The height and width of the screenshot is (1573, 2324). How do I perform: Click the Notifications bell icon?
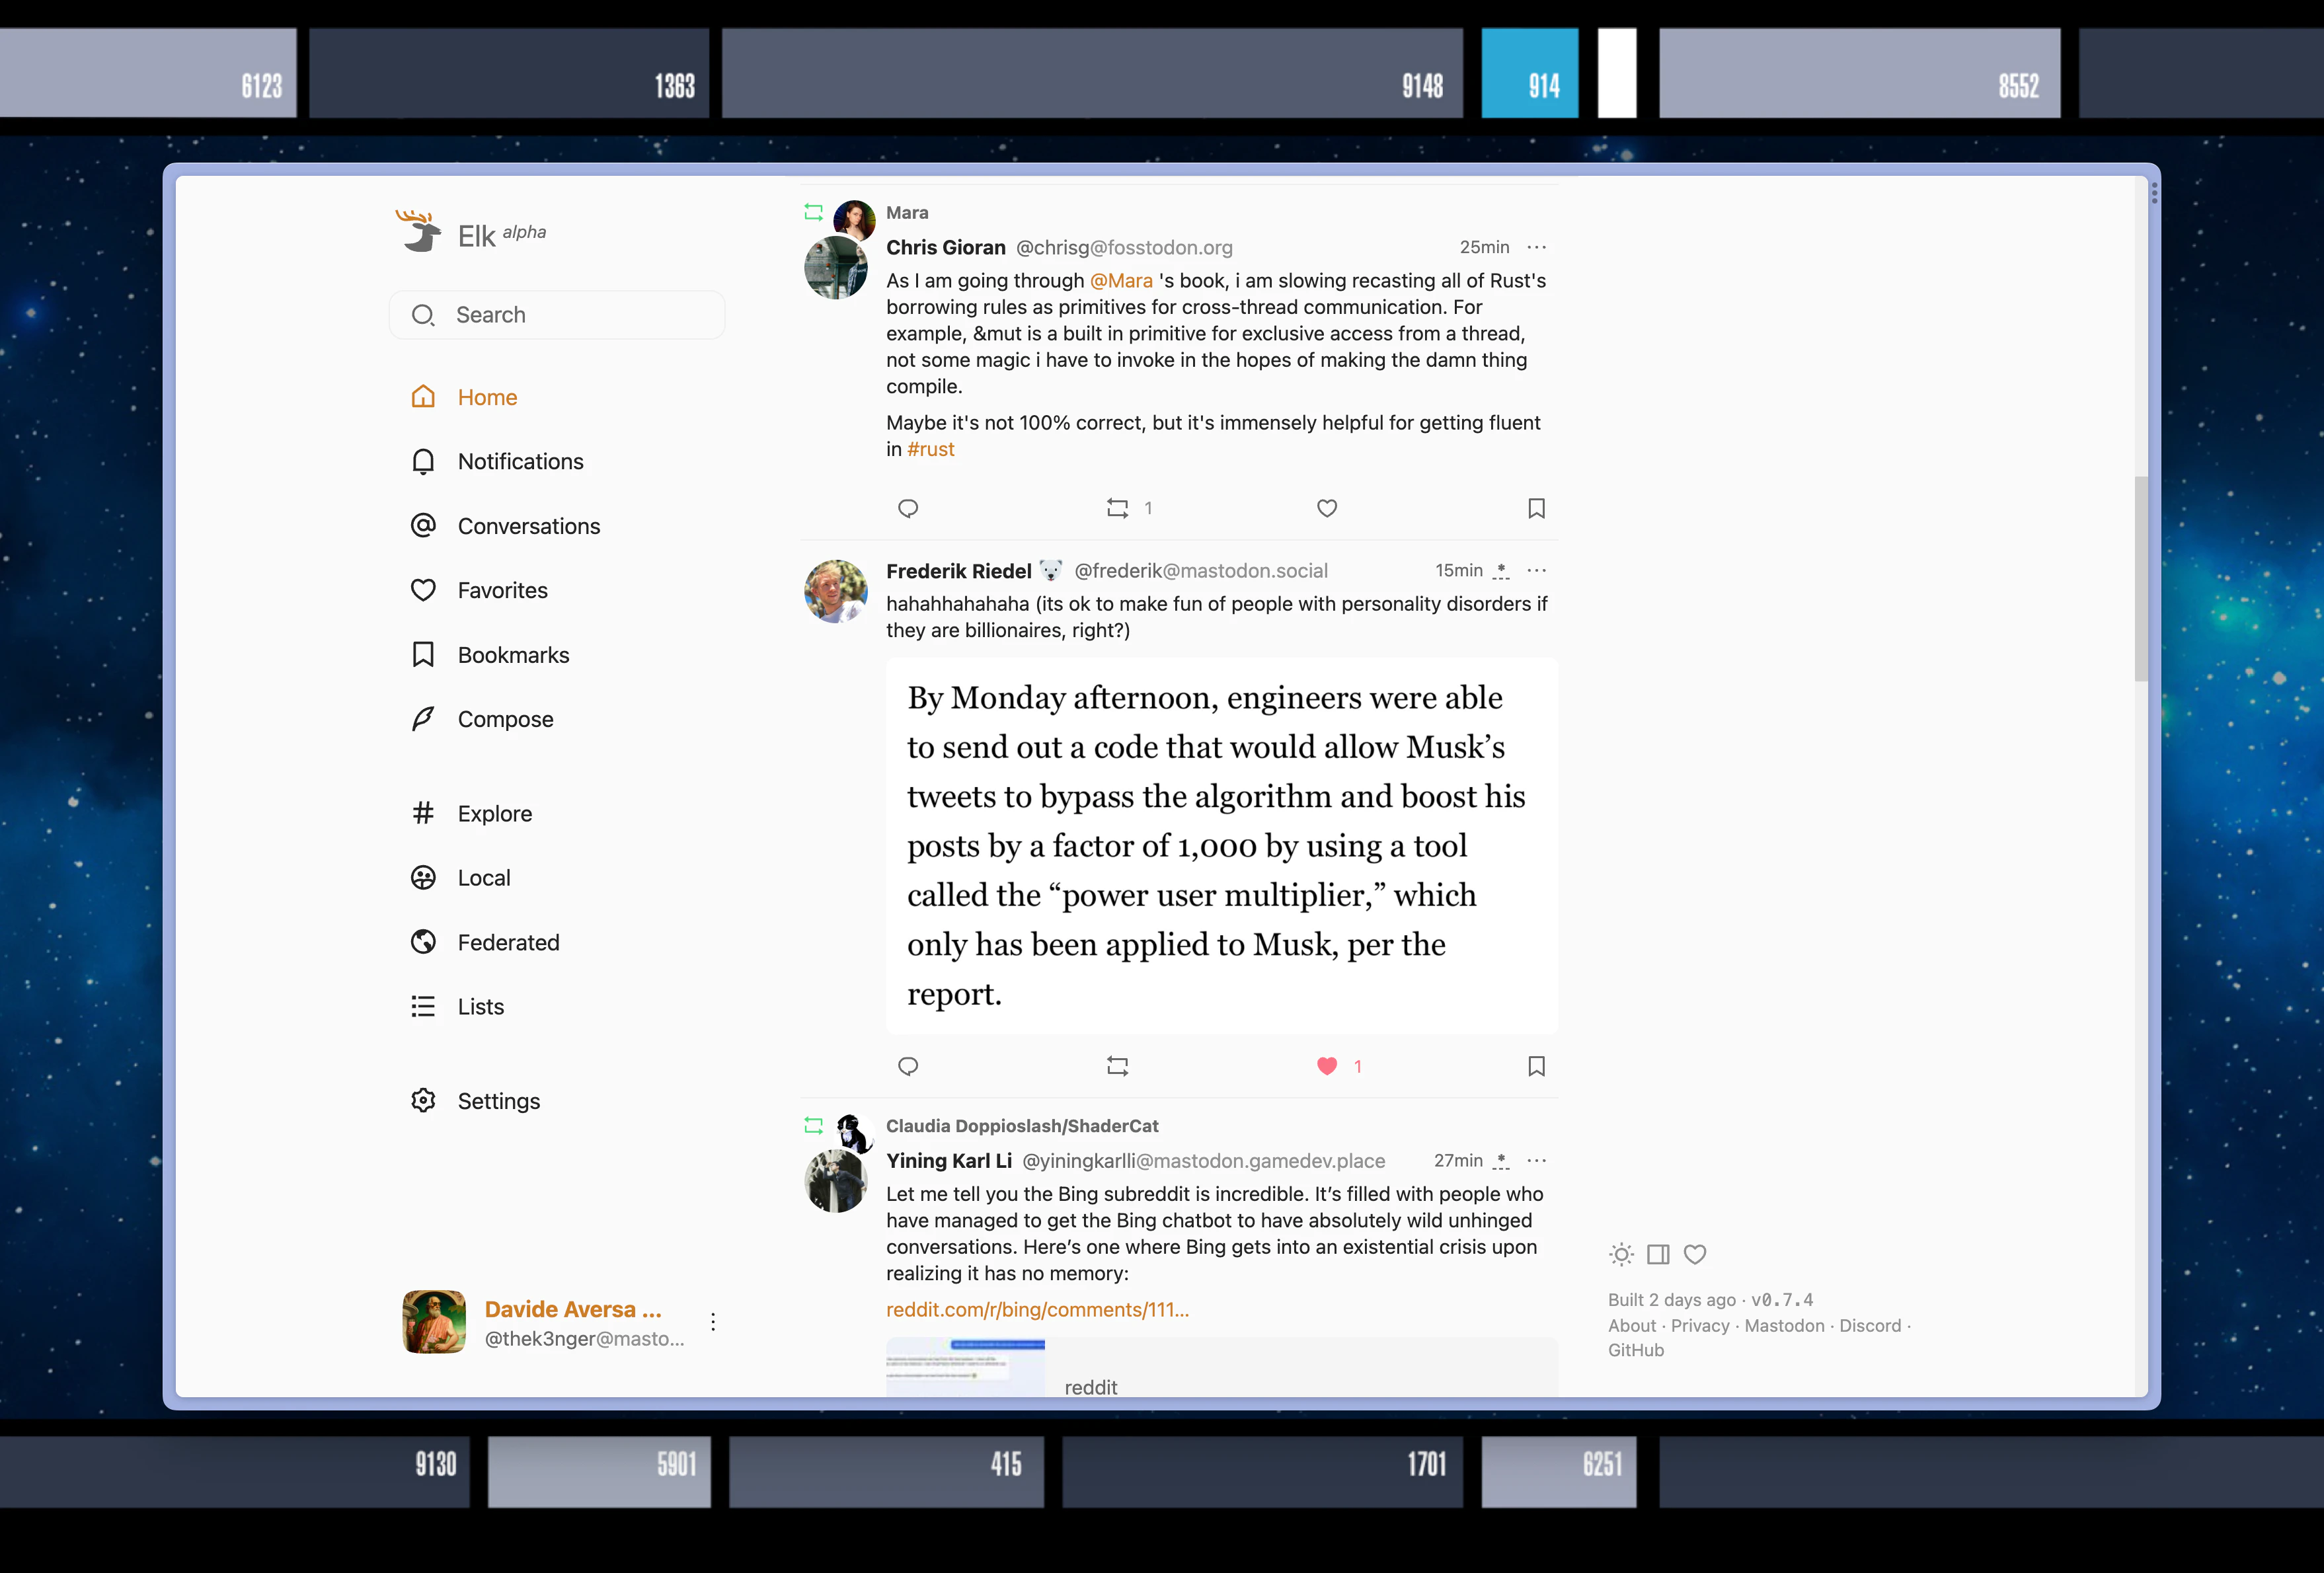pyautogui.click(x=423, y=461)
